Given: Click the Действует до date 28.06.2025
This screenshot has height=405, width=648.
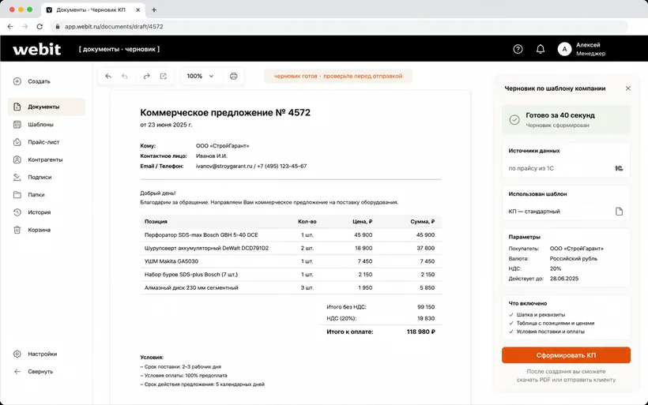Looking at the screenshot, I should [564, 279].
